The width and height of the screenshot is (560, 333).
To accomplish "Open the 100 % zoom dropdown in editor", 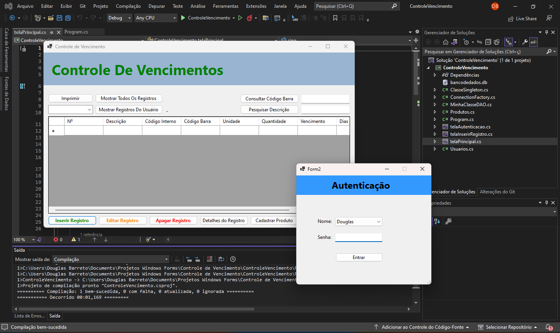I will (x=24, y=240).
